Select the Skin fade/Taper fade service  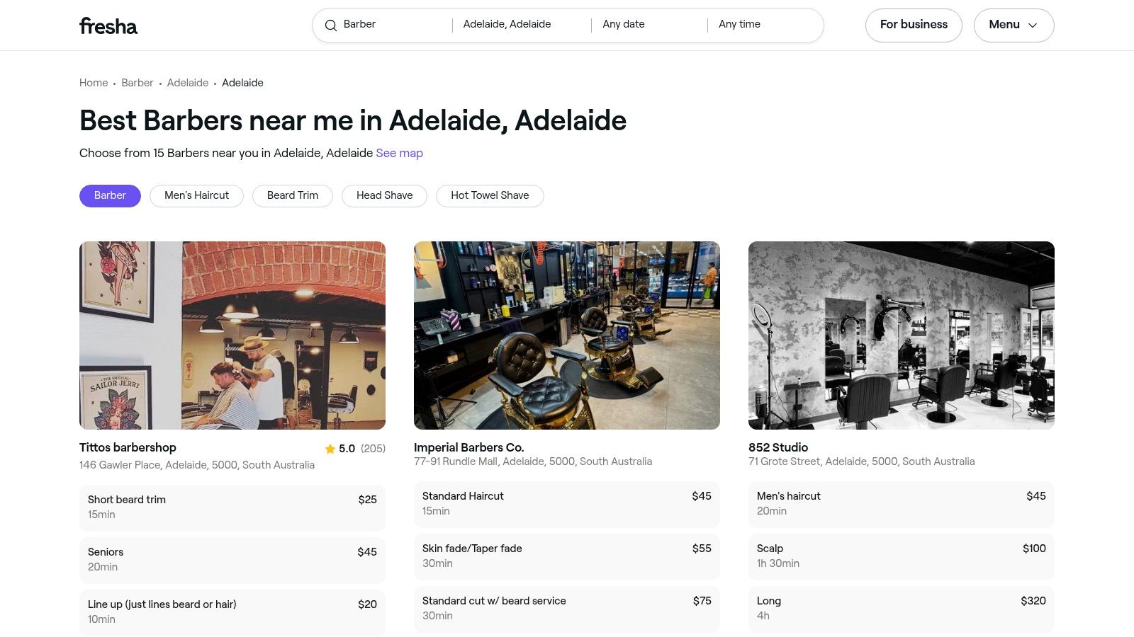coord(567,556)
